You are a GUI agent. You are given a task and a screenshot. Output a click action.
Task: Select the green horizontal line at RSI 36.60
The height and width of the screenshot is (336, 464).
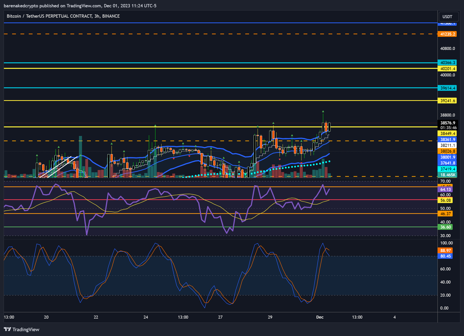(x=220, y=227)
